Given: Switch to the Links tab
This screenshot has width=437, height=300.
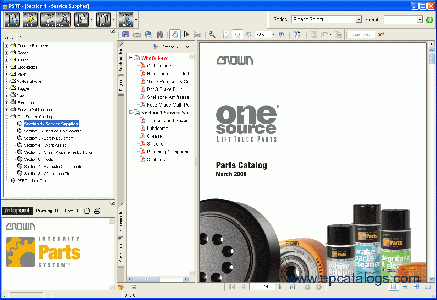Looking at the screenshot, I should [9, 37].
